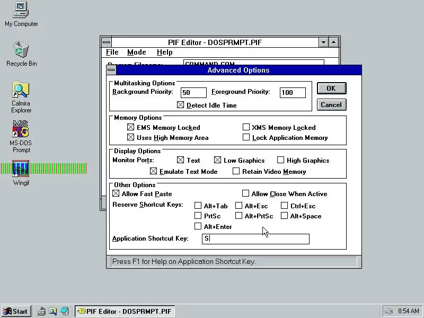Reserve the Alt+Enter shortcut key

(x=198, y=226)
